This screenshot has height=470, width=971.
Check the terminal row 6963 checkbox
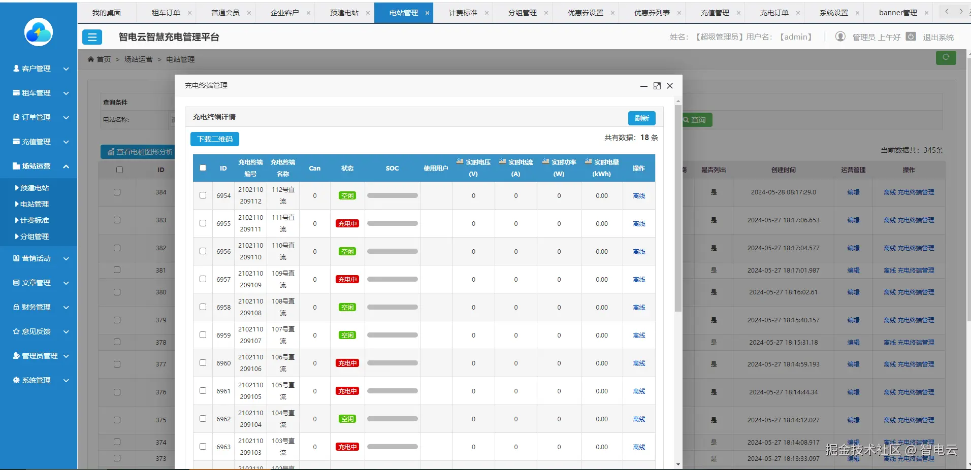click(x=203, y=446)
